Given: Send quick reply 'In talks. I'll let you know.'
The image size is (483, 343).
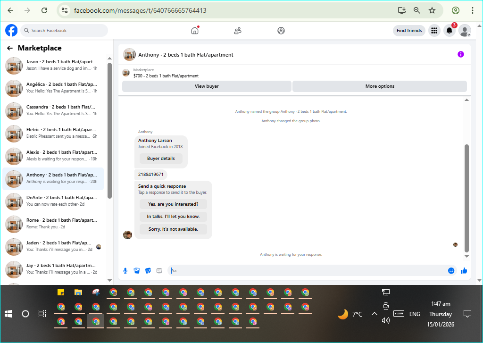Looking at the screenshot, I should pyautogui.click(x=173, y=217).
